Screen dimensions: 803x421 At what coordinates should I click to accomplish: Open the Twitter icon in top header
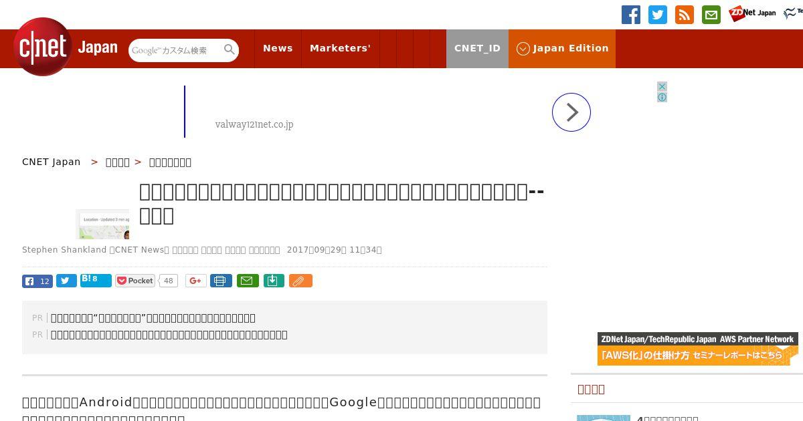[x=658, y=15]
